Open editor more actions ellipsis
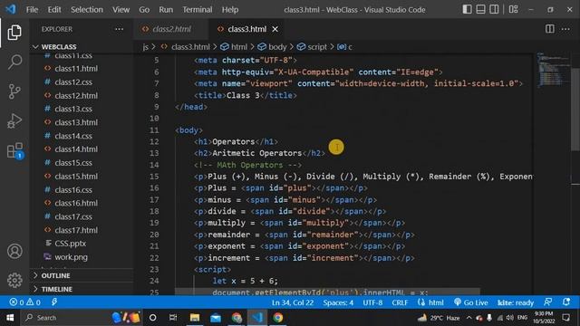This screenshot has height=326, width=580. [565, 29]
